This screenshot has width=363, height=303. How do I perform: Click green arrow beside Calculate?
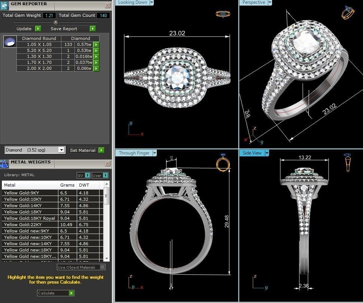(71, 293)
